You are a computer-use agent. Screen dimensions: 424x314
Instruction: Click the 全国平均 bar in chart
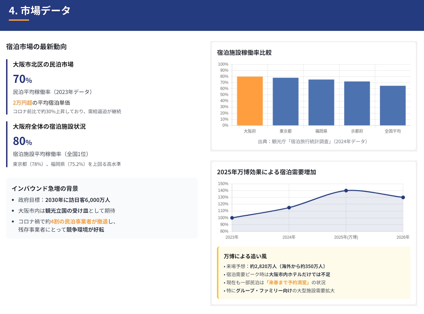tap(393, 106)
